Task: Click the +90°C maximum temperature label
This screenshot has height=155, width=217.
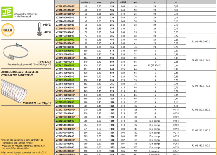Action: [47, 25]
